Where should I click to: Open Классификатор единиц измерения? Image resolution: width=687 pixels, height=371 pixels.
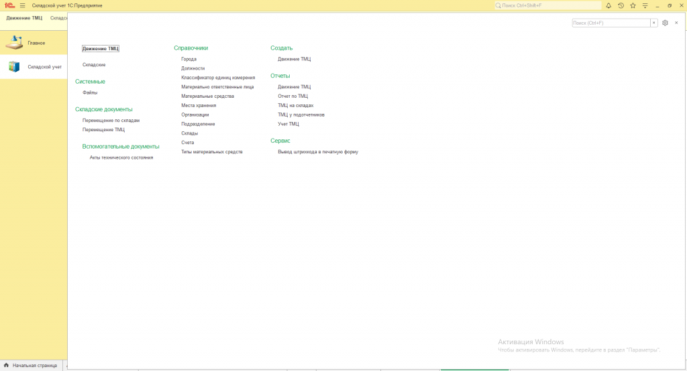pyautogui.click(x=218, y=78)
